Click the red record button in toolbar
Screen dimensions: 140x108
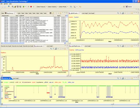pyautogui.click(x=31, y=7)
